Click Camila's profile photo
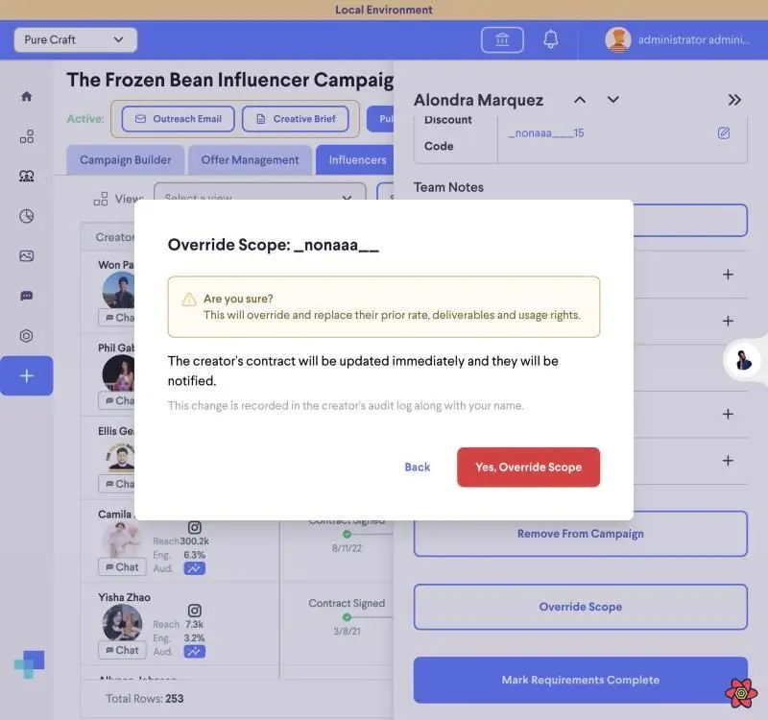Image resolution: width=768 pixels, height=720 pixels. [x=122, y=540]
